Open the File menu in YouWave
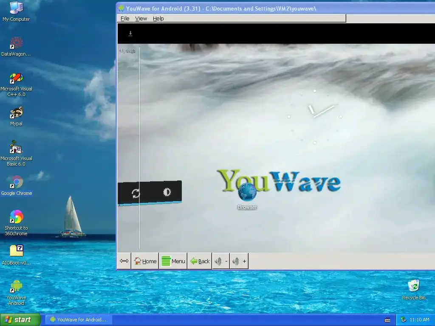The image size is (435, 326). point(125,19)
